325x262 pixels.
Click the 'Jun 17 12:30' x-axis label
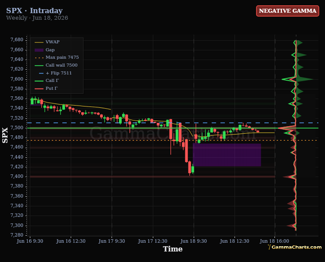pos(152,241)
